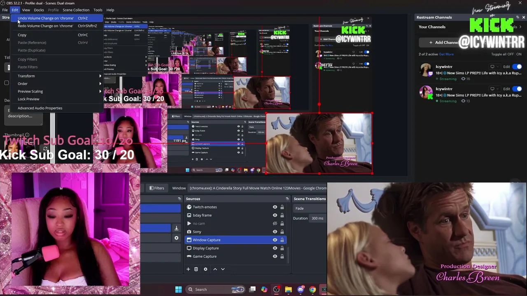Open Copilot from taskbar
The width and height of the screenshot is (527, 296).
[x=264, y=289]
